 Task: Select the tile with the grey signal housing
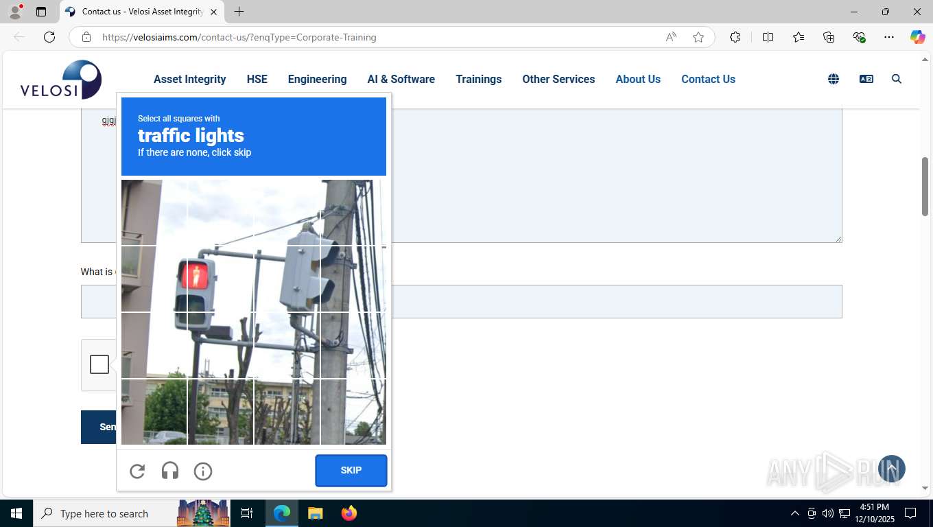coord(287,279)
